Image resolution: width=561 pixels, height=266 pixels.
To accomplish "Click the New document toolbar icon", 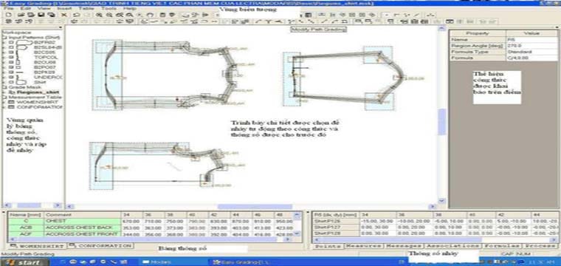I will click(9, 15).
